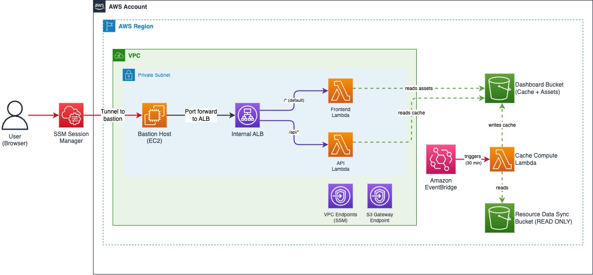The image size is (593, 275).
Task: Select the "reads" label below Cache Compute Lambda
Action: pos(502,187)
